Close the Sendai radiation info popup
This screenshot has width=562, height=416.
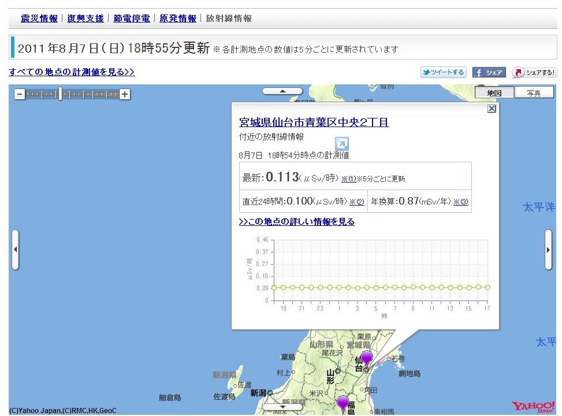click(492, 109)
